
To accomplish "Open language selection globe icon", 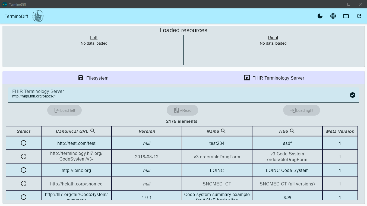I will 333,16.
